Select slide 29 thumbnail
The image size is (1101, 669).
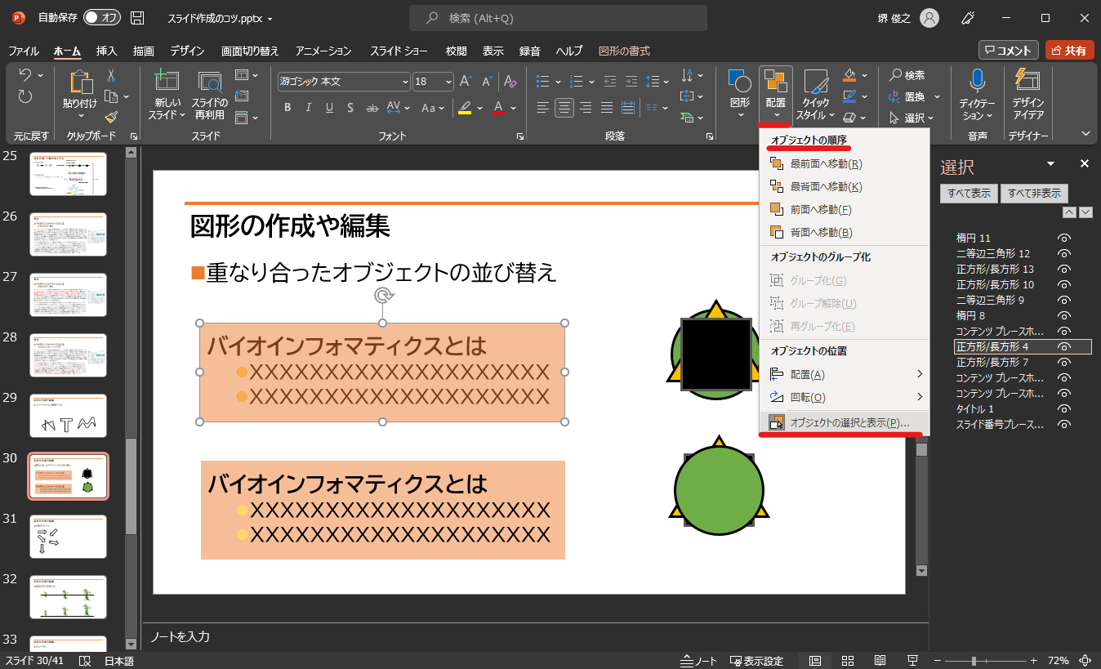[68, 415]
